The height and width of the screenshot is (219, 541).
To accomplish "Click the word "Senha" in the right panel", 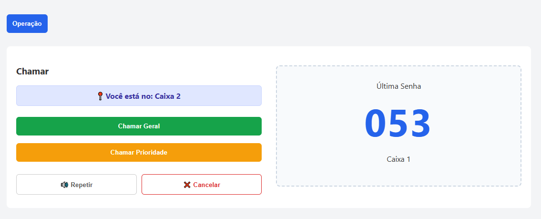I will coord(410,86).
